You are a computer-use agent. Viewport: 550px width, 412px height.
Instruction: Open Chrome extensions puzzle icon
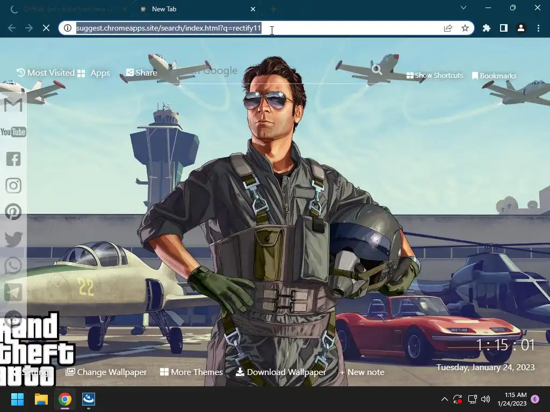pyautogui.click(x=487, y=28)
